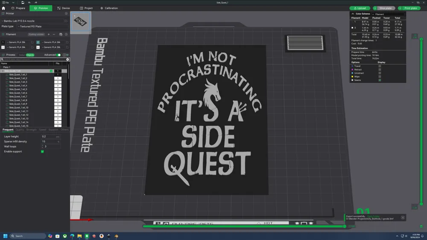
Task: Toggle the Advanced process switch
Action: (58, 55)
